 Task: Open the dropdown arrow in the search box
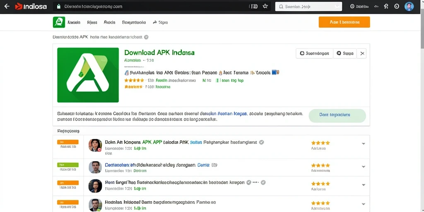337,7
